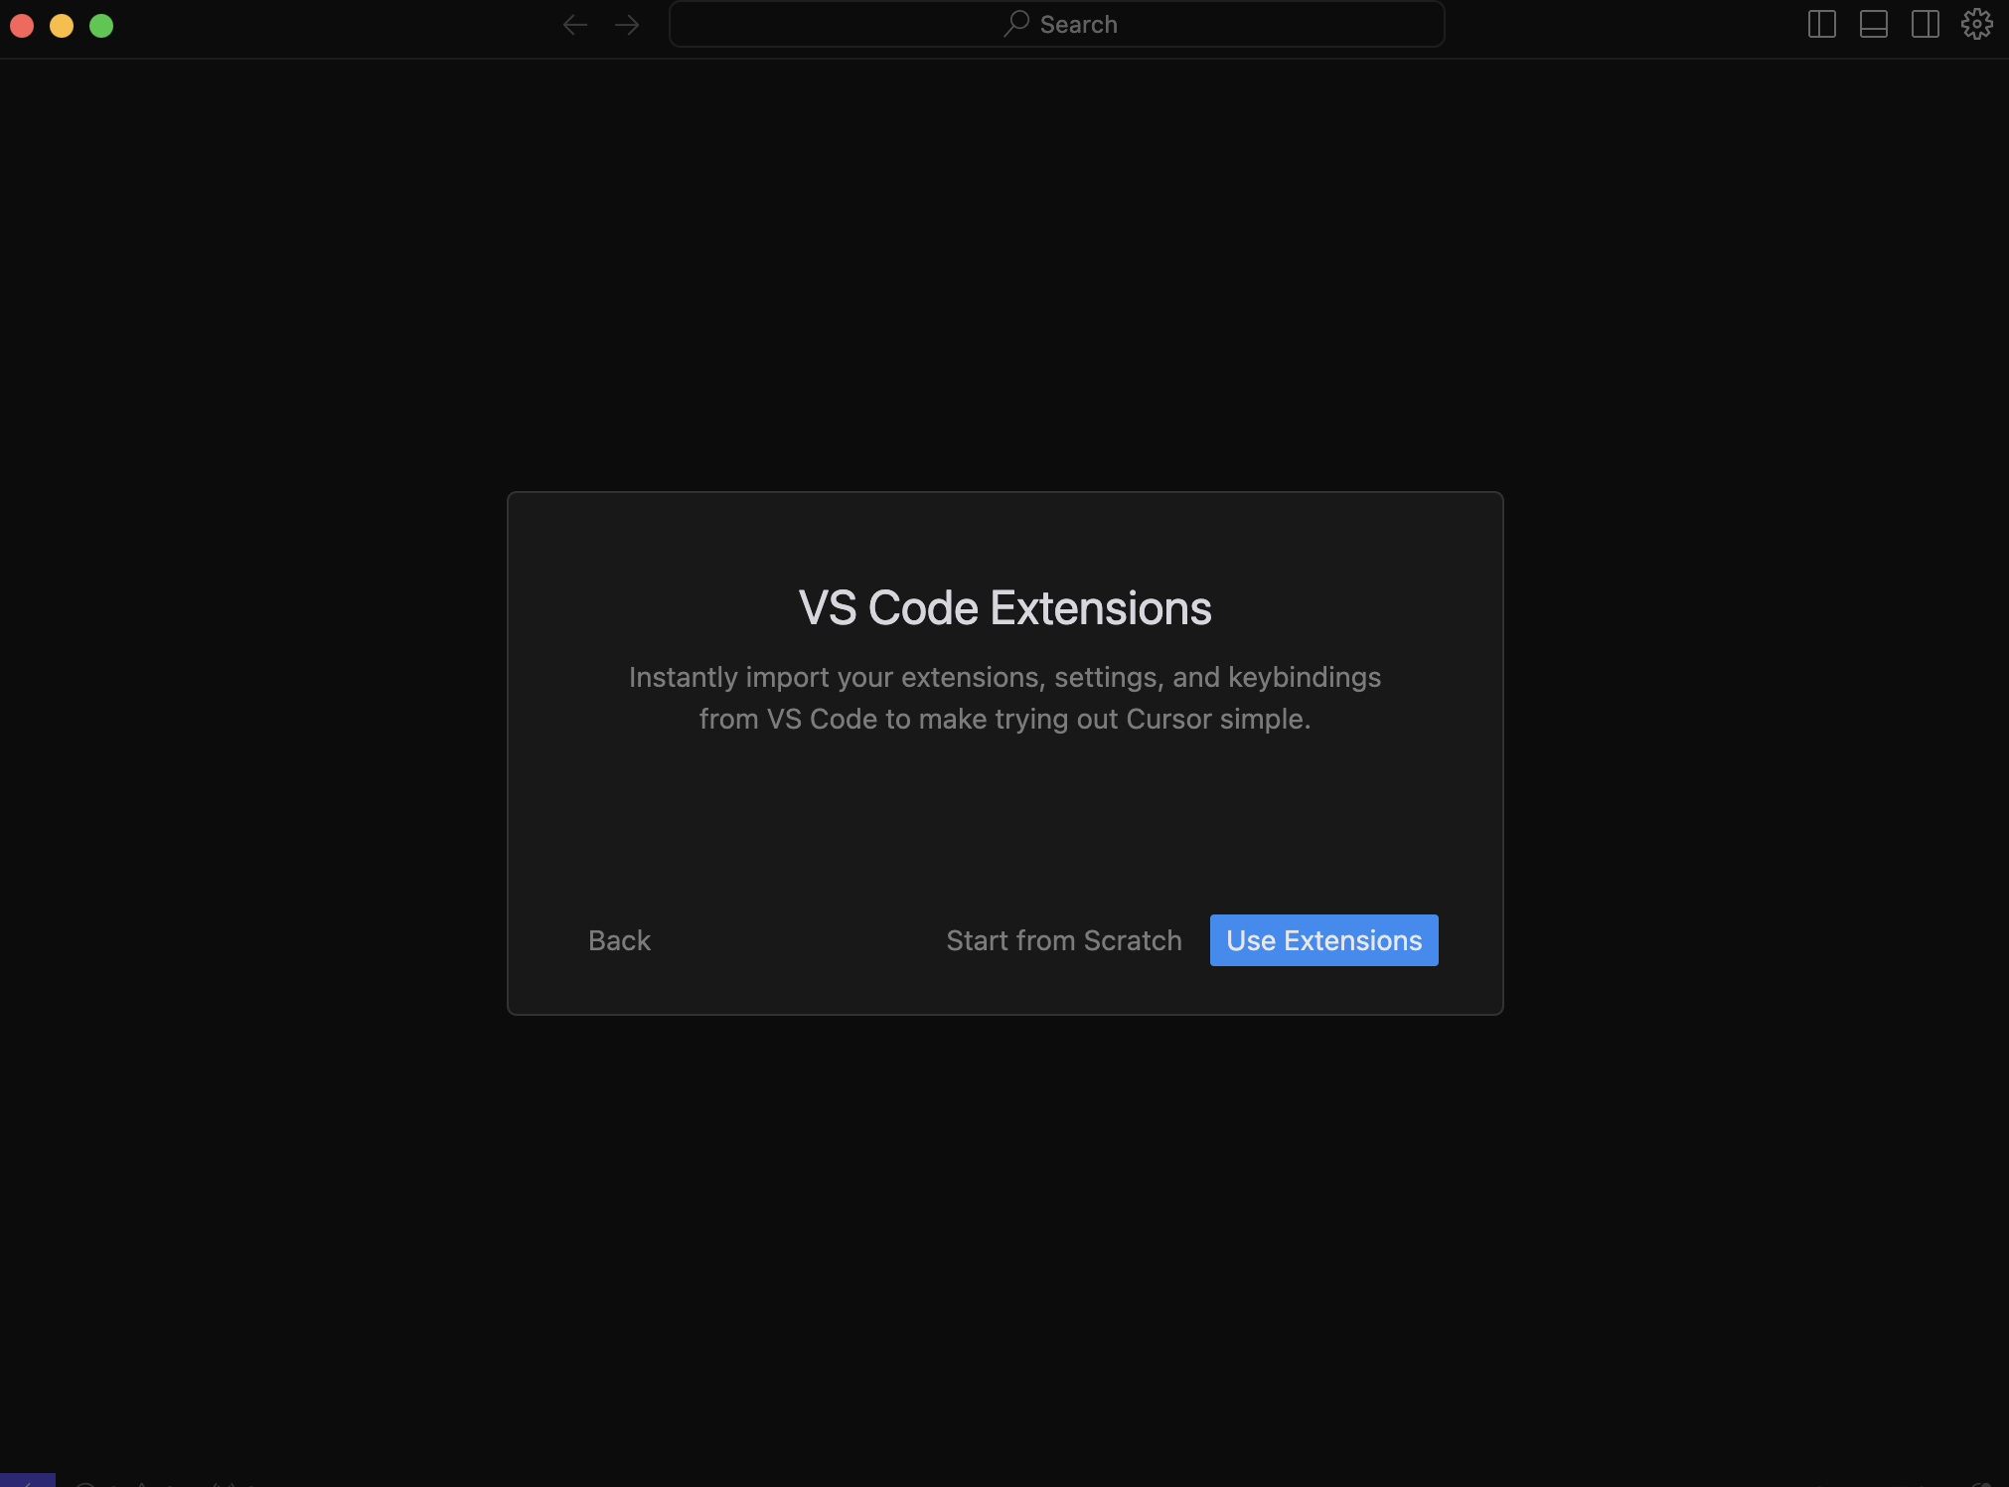Click the navigate forward arrow
2009x1487 pixels.
[627, 25]
